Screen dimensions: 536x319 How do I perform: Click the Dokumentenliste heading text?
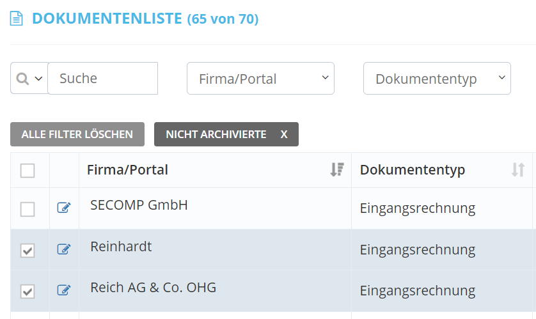click(107, 19)
